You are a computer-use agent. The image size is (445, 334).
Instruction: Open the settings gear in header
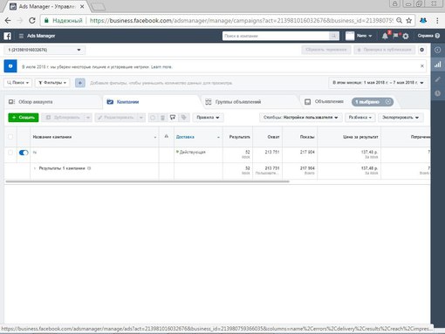[x=406, y=36]
